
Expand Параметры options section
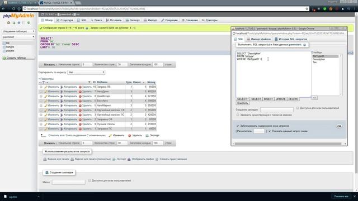click(46, 79)
